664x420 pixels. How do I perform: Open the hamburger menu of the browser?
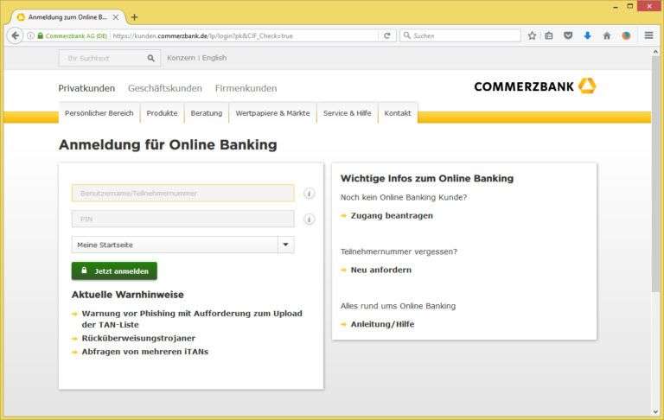(x=648, y=35)
